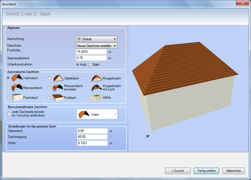Click the Satteldach roof icon

pos(58,78)
